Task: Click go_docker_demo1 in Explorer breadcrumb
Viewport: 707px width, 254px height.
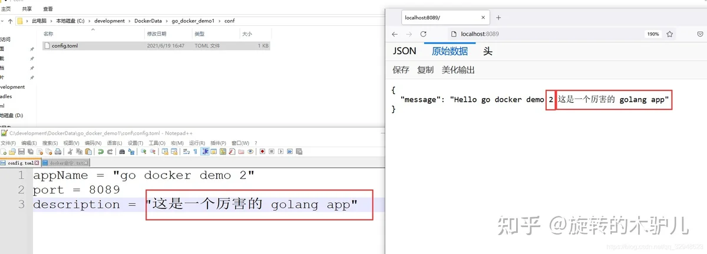Action: pyautogui.click(x=193, y=21)
